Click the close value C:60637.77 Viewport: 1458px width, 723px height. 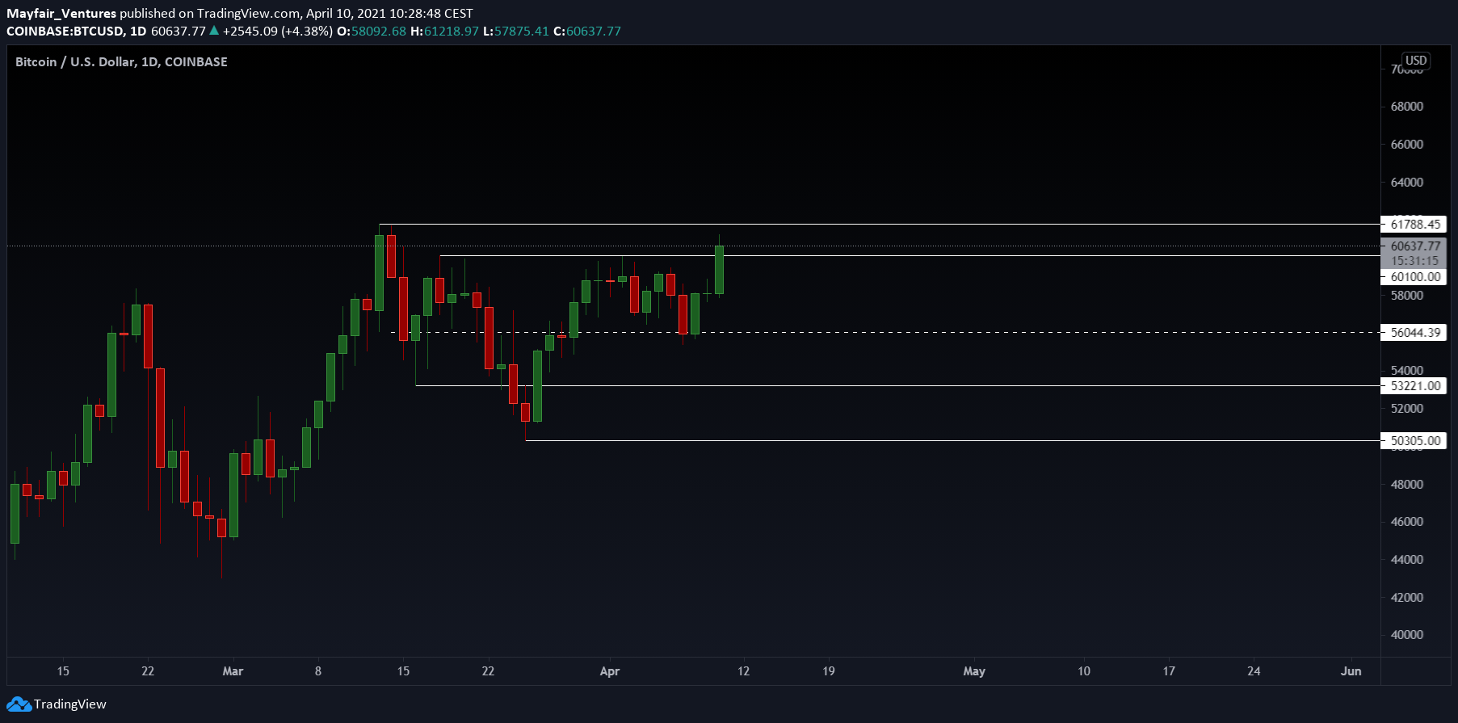click(x=587, y=32)
